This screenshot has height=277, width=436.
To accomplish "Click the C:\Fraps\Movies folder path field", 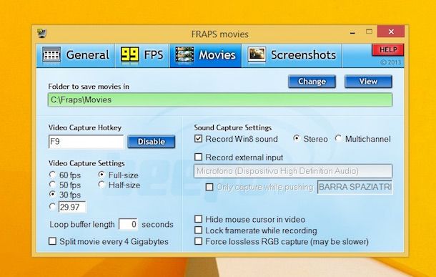I will click(220, 100).
